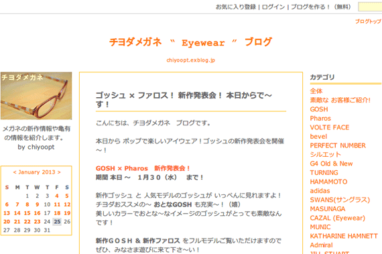Open the VOLTE FACE category
This screenshot has height=254, width=382.
point(329,127)
